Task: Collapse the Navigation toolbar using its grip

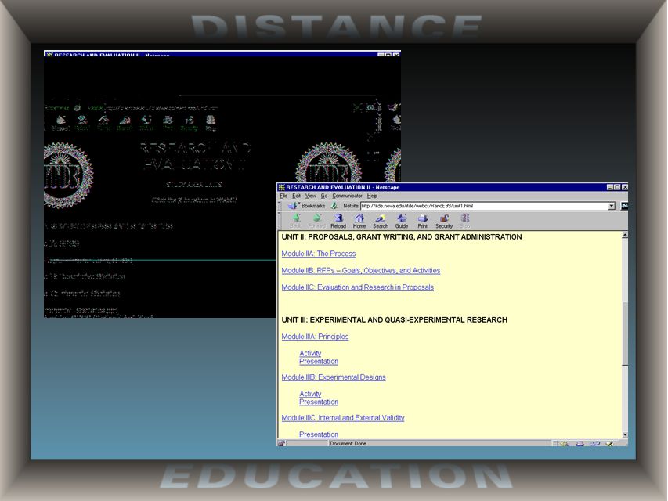Action: [x=280, y=221]
